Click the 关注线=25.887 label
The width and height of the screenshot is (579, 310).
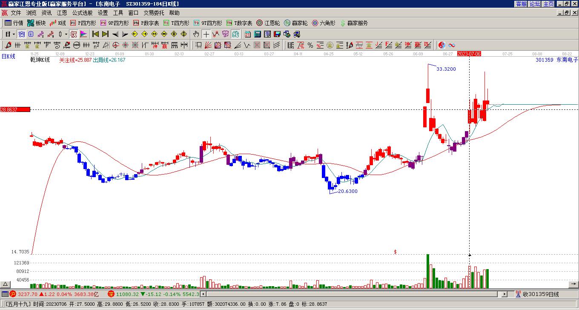[x=75, y=60]
